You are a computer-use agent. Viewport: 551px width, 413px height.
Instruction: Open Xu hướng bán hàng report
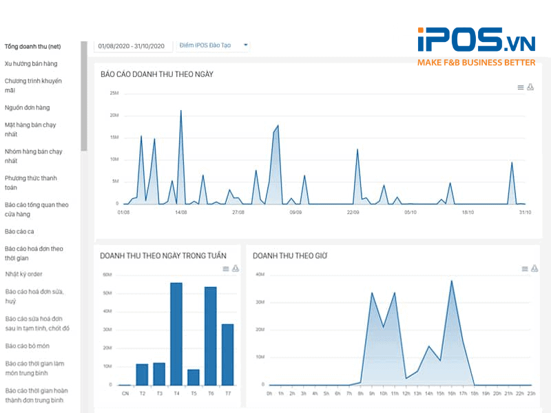(x=31, y=64)
